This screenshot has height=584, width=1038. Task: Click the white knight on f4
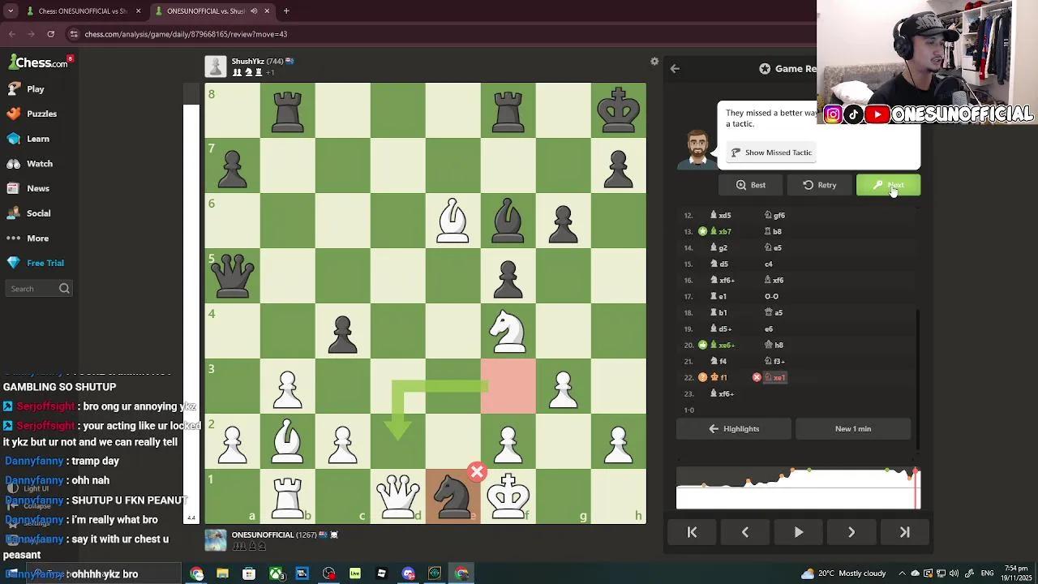coord(508,331)
